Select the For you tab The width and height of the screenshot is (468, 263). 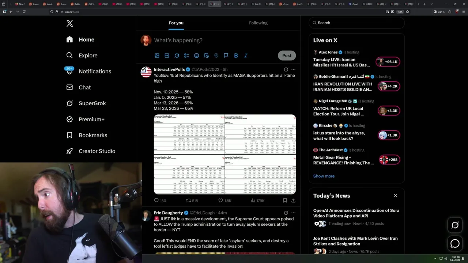coord(176,23)
